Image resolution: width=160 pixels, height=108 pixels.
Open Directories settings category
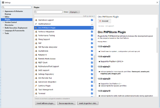(x=9, y=25)
